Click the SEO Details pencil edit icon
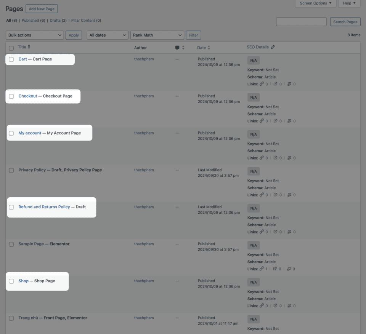366x334 pixels. coord(273,47)
